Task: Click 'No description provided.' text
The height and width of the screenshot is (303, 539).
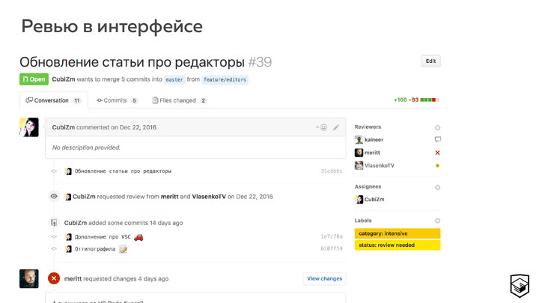Action: pyautogui.click(x=86, y=147)
